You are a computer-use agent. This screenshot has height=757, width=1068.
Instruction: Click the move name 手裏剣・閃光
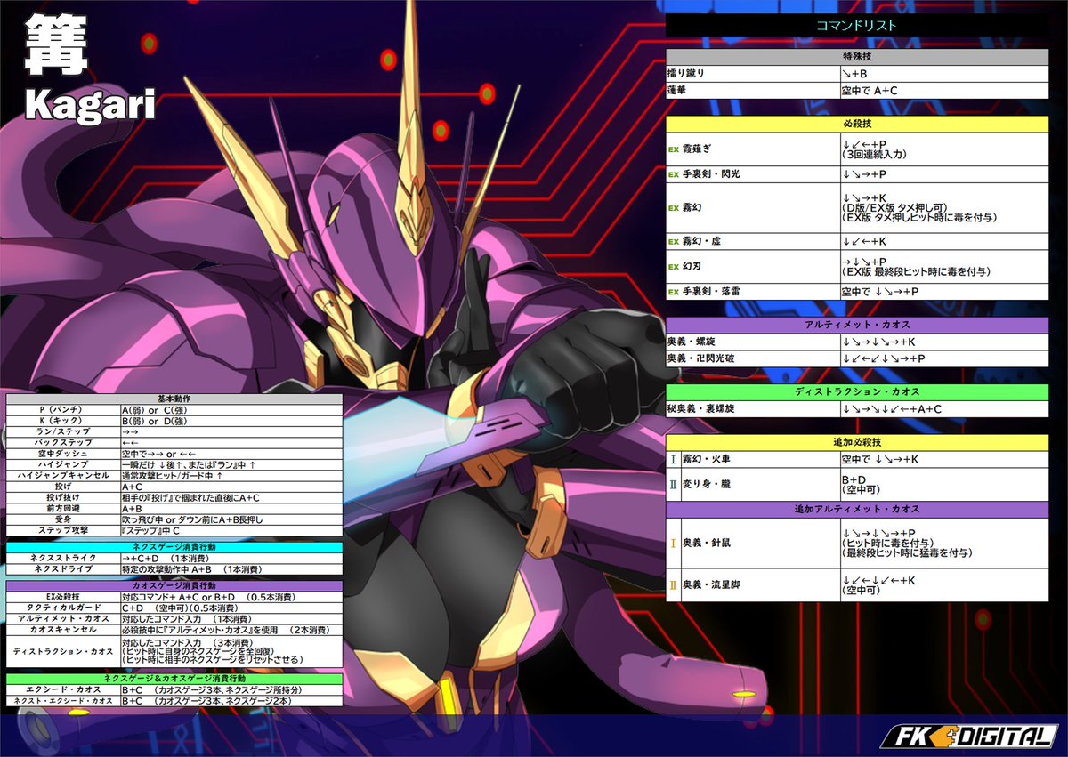711,175
